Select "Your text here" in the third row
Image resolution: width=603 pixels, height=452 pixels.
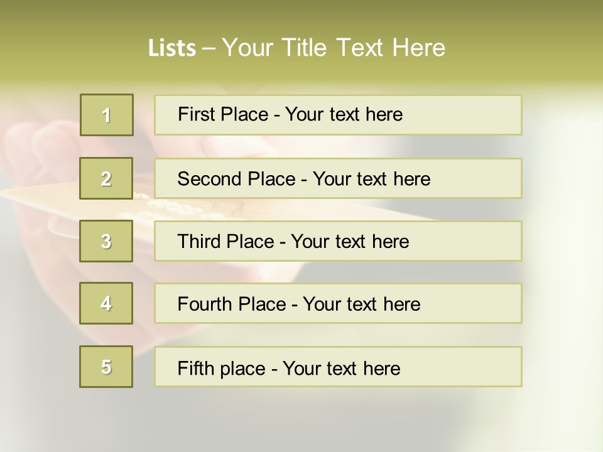click(x=350, y=242)
